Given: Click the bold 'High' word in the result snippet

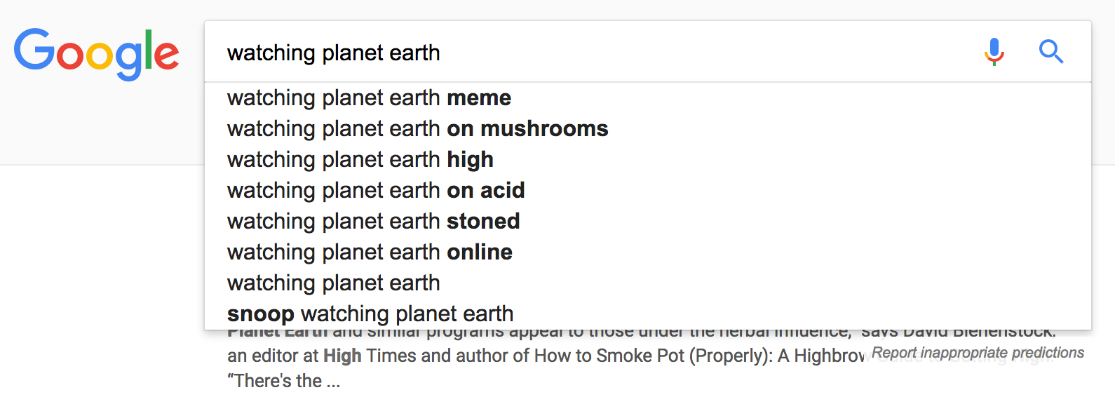Looking at the screenshot, I should [x=342, y=356].
